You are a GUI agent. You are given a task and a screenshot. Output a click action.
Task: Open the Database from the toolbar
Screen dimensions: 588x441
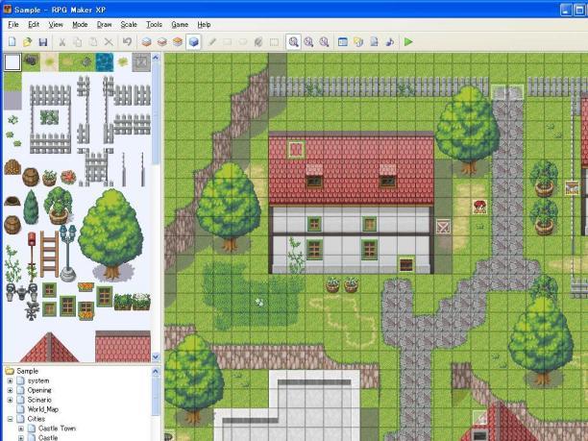click(343, 42)
